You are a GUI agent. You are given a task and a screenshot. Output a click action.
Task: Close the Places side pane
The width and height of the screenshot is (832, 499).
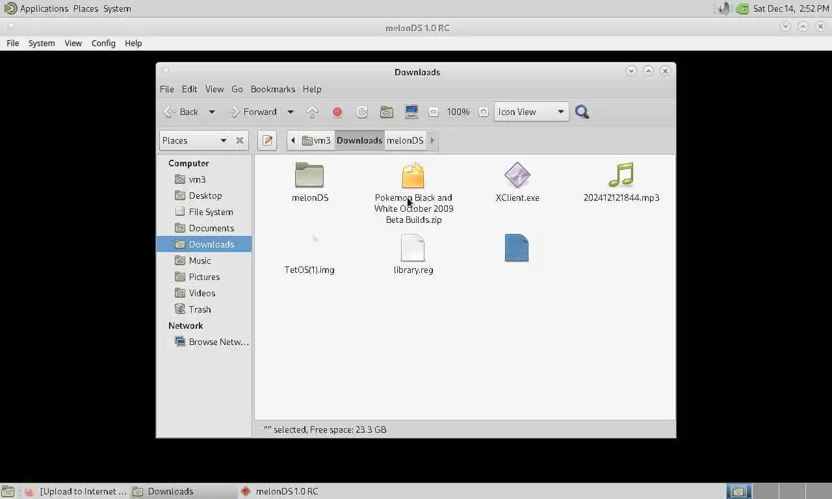coord(240,140)
